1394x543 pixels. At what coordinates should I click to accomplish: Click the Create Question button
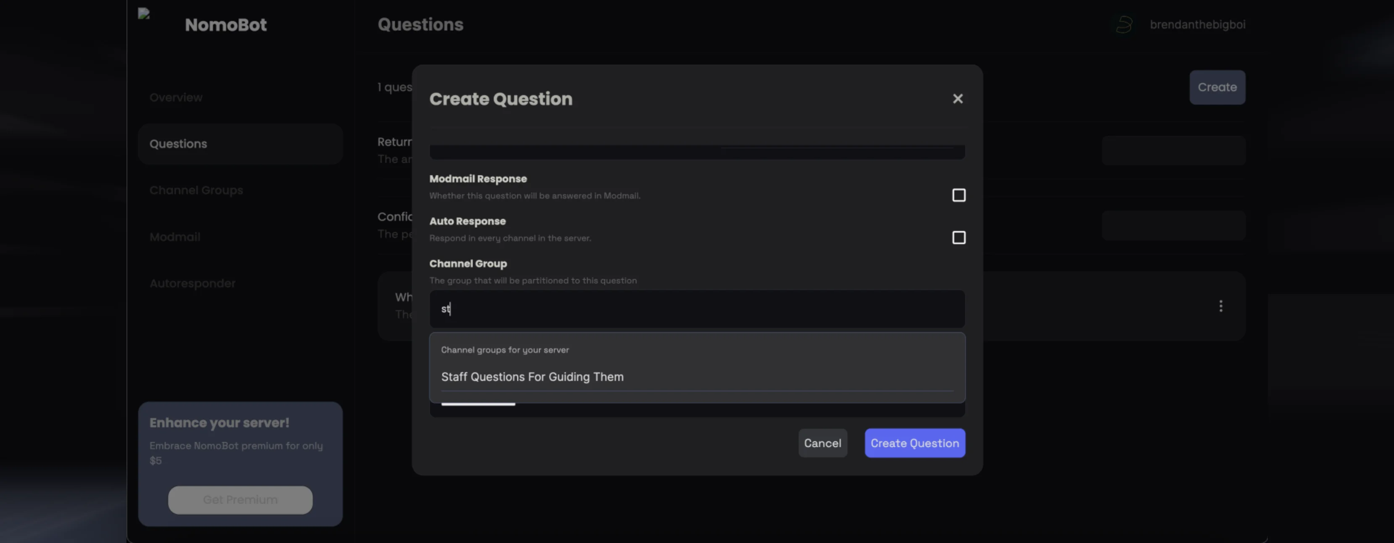(914, 443)
